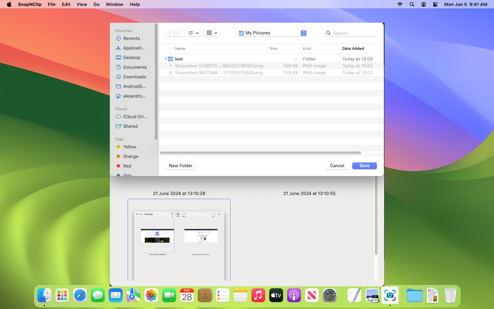
Task: Select the test folder row
Action: coord(271,59)
